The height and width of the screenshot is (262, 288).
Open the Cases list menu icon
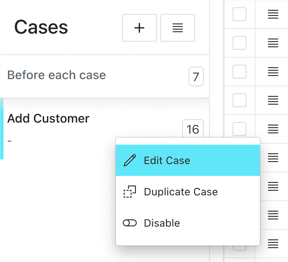(x=177, y=28)
